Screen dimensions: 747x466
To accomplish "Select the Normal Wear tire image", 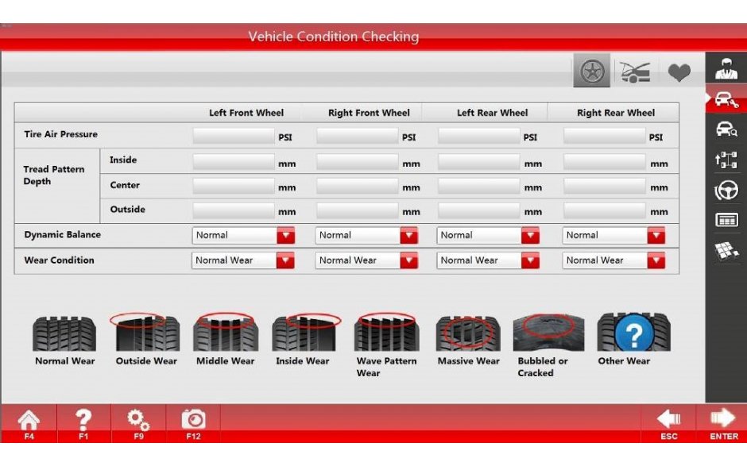I will coord(64,333).
